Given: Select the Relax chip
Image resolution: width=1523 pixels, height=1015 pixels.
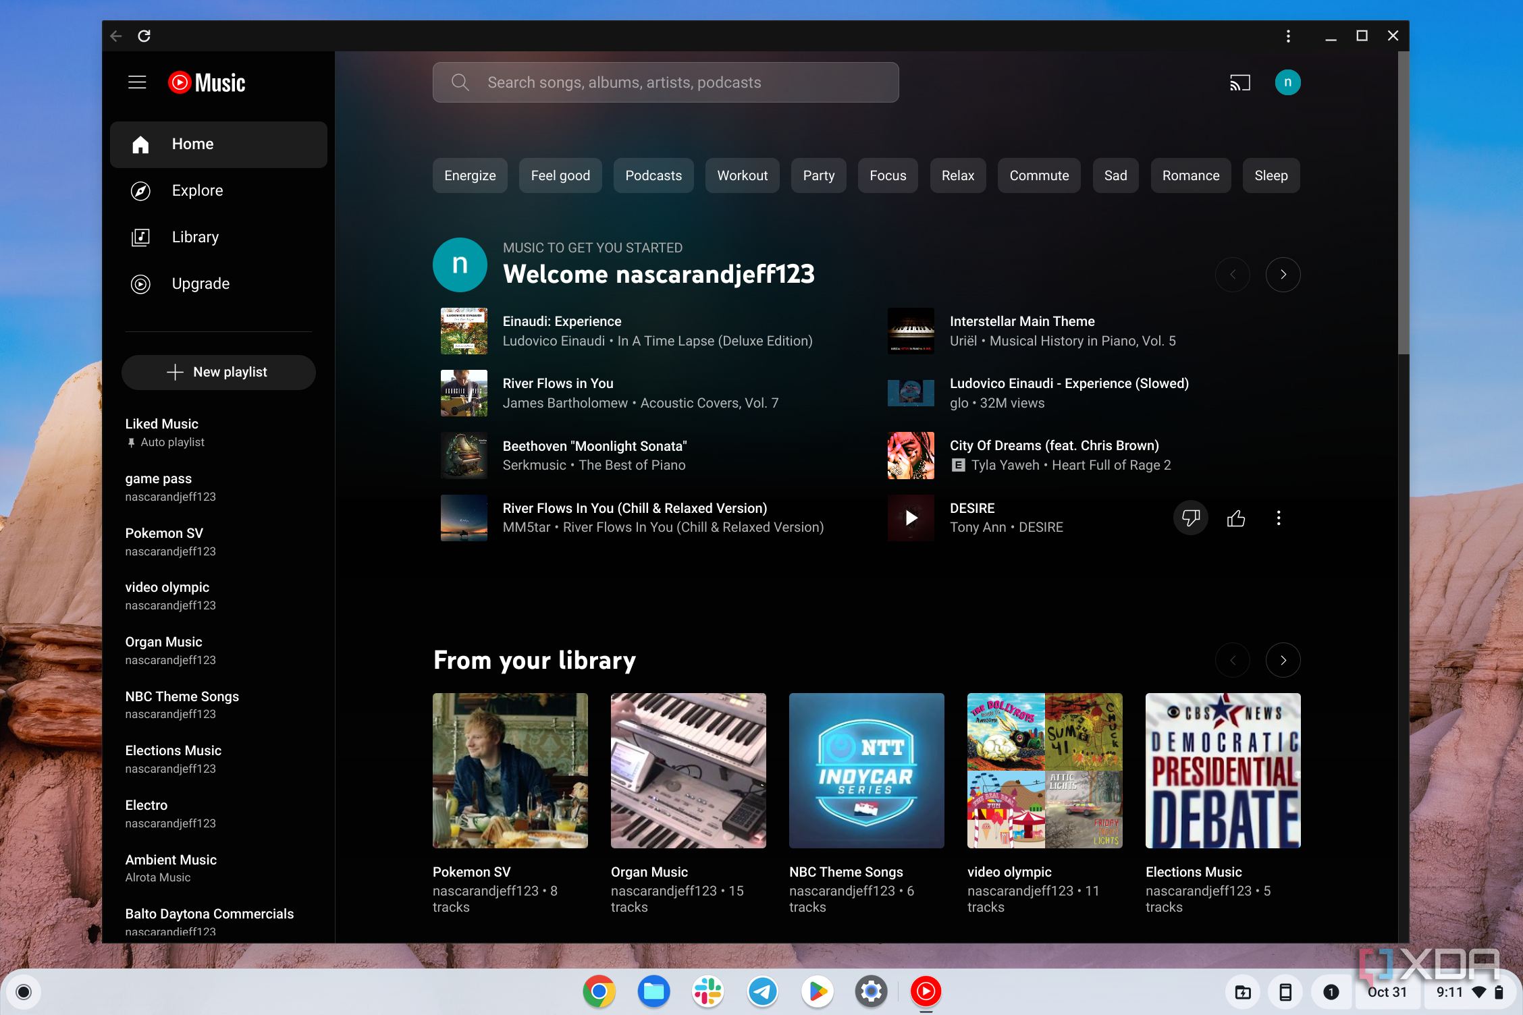Looking at the screenshot, I should pos(958,175).
